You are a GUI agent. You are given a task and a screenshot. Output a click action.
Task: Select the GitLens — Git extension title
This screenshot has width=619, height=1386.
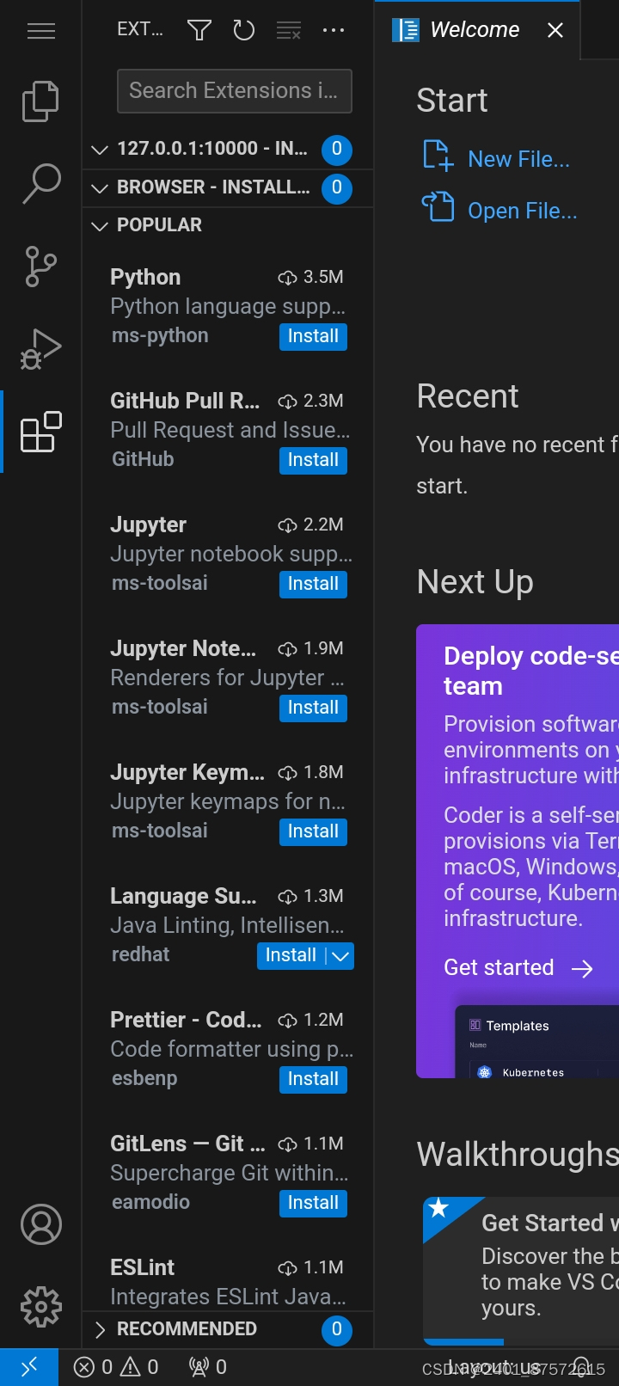[x=187, y=1144]
